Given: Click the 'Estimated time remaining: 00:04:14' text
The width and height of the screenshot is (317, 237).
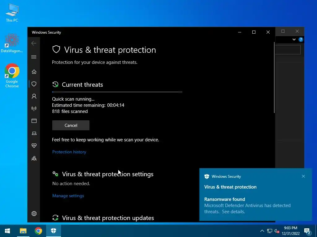Looking at the screenshot, I should pos(88,105).
